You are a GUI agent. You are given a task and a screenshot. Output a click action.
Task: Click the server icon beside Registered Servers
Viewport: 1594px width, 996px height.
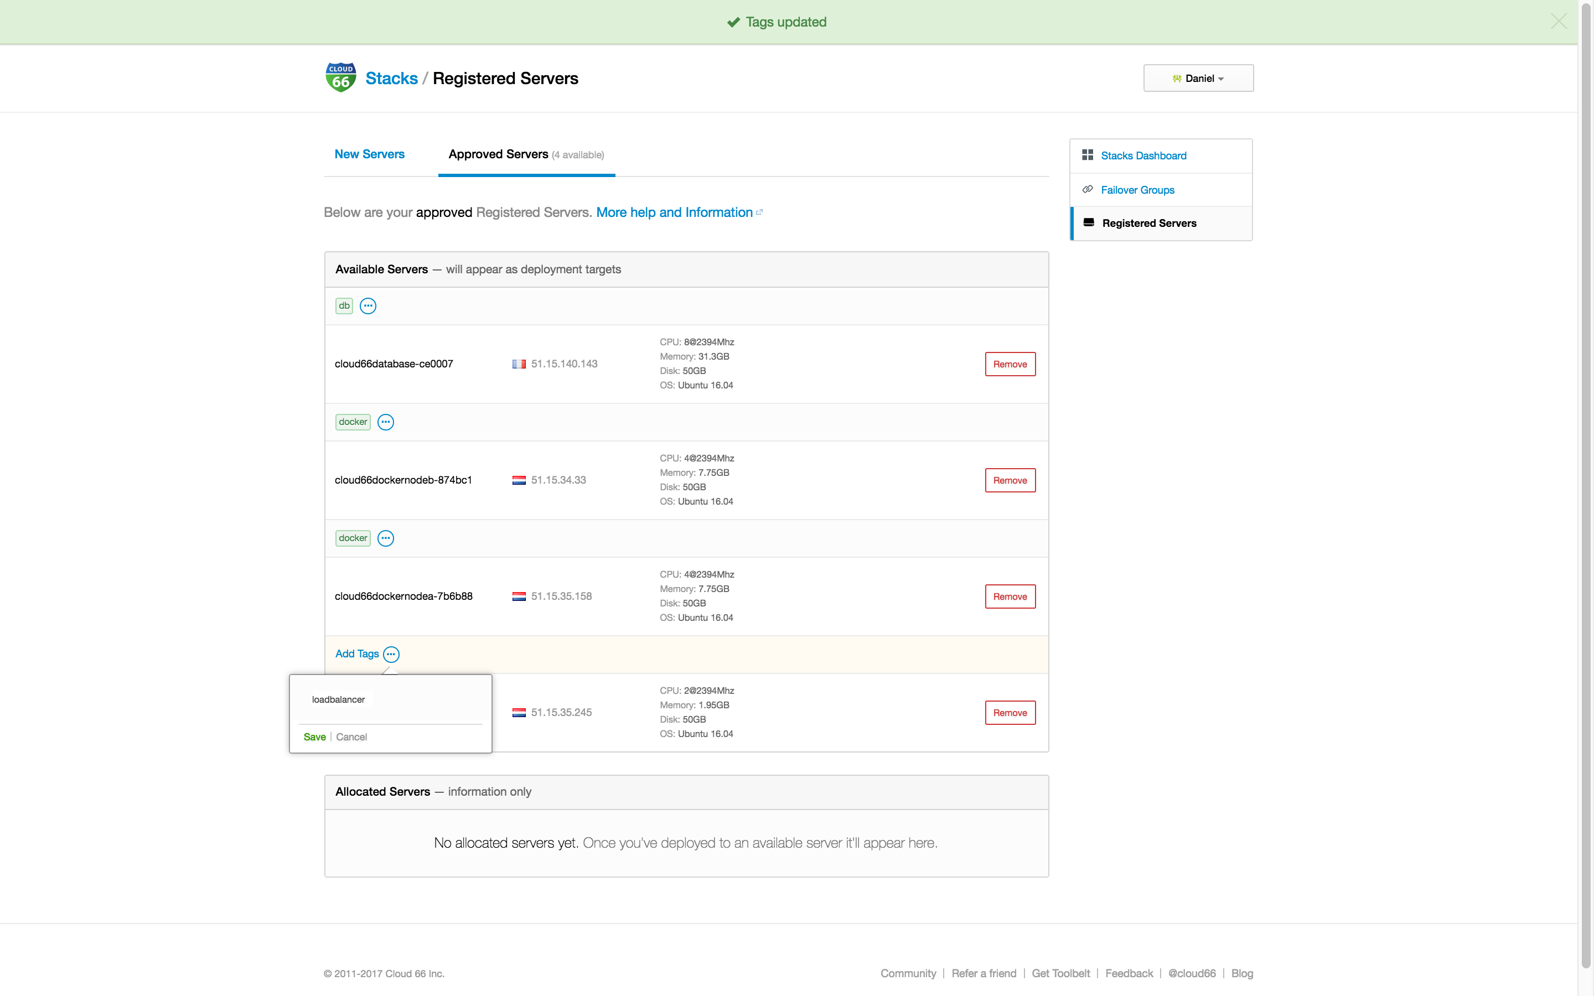pyautogui.click(x=1089, y=222)
